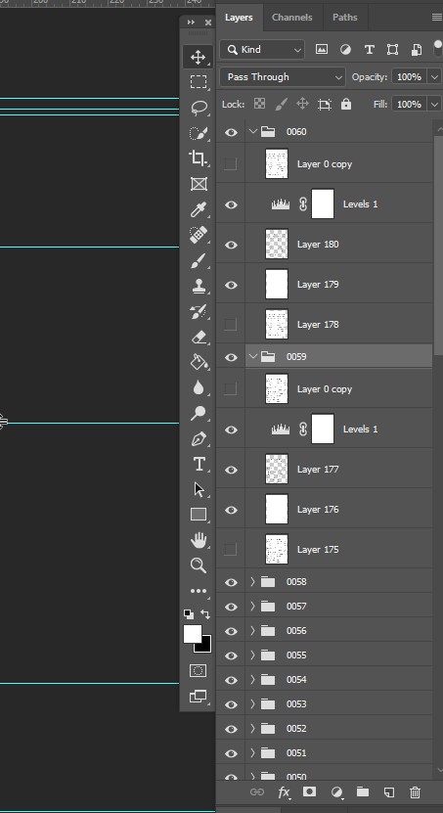This screenshot has height=813, width=443.
Task: Lock transparent pixels
Action: point(259,104)
